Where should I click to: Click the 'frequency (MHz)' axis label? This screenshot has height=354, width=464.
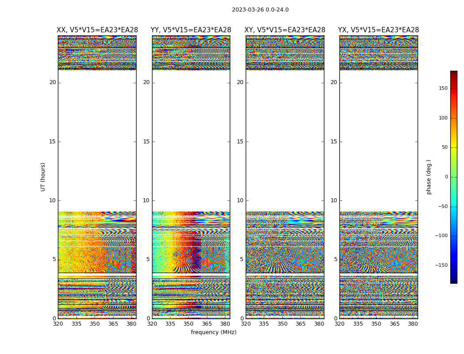(x=213, y=332)
